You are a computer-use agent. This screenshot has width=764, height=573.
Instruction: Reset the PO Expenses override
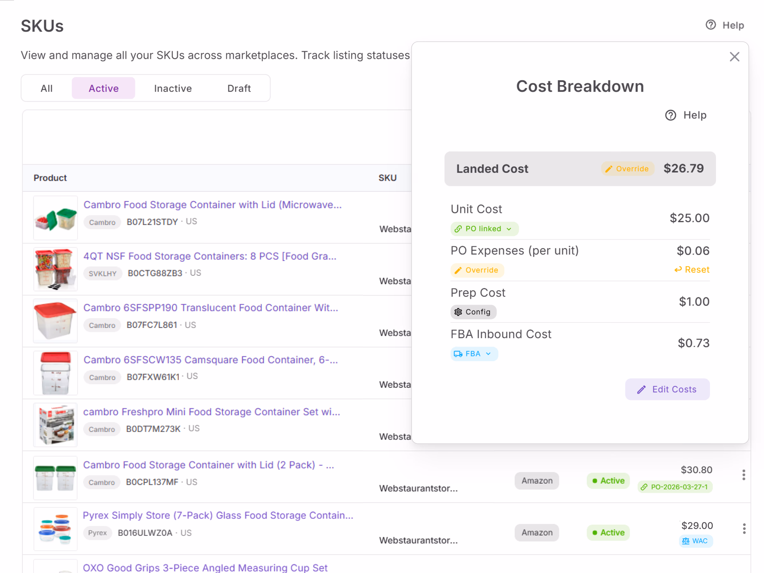[692, 270]
